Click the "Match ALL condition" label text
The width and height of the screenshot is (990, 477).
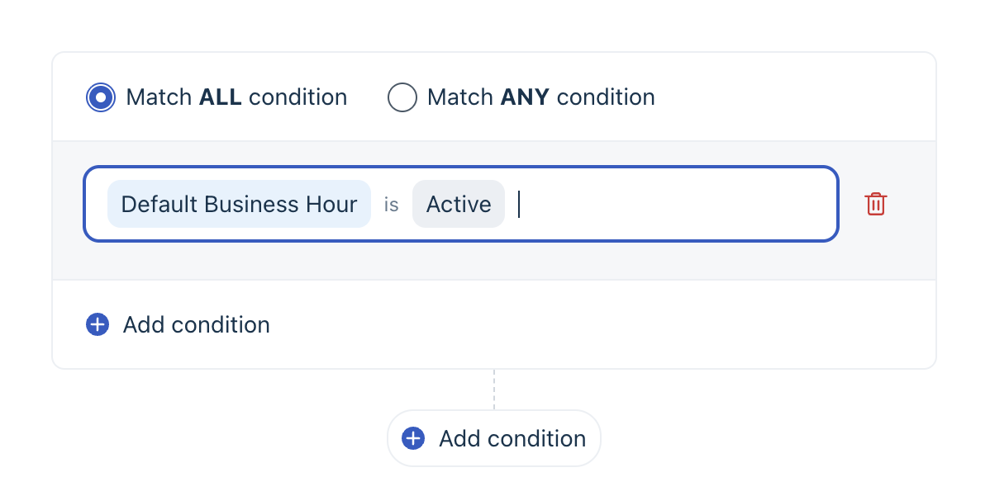coord(237,97)
